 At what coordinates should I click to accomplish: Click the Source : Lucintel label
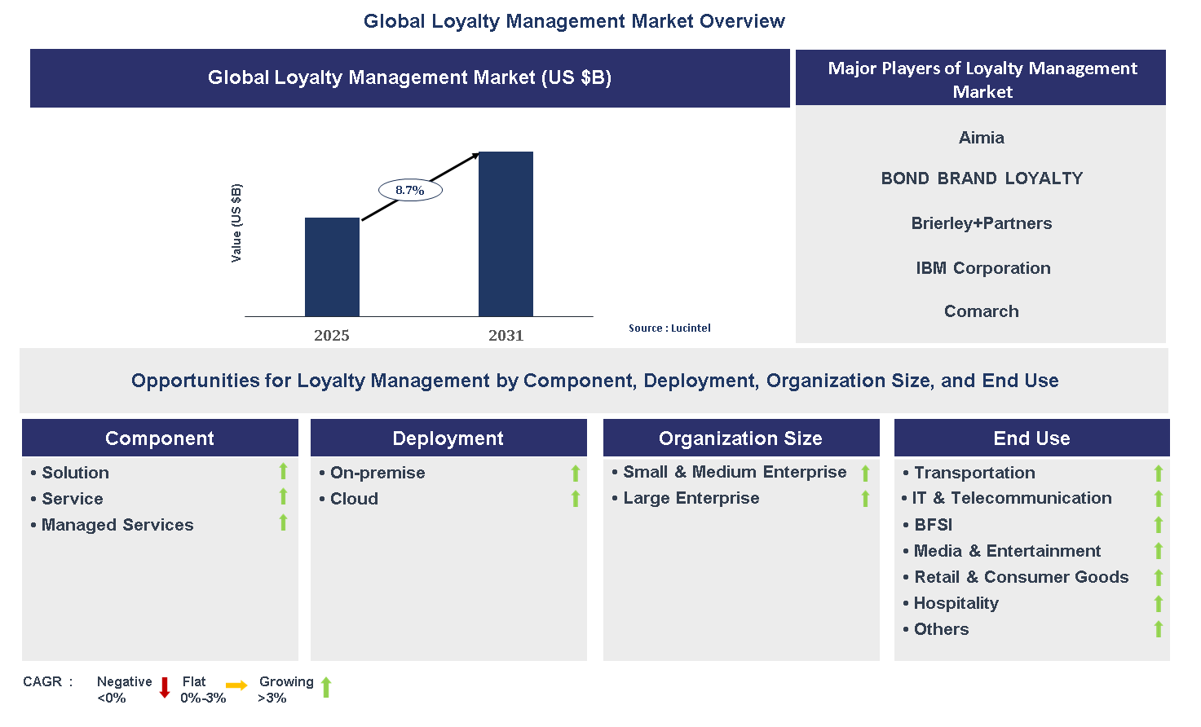tap(669, 328)
